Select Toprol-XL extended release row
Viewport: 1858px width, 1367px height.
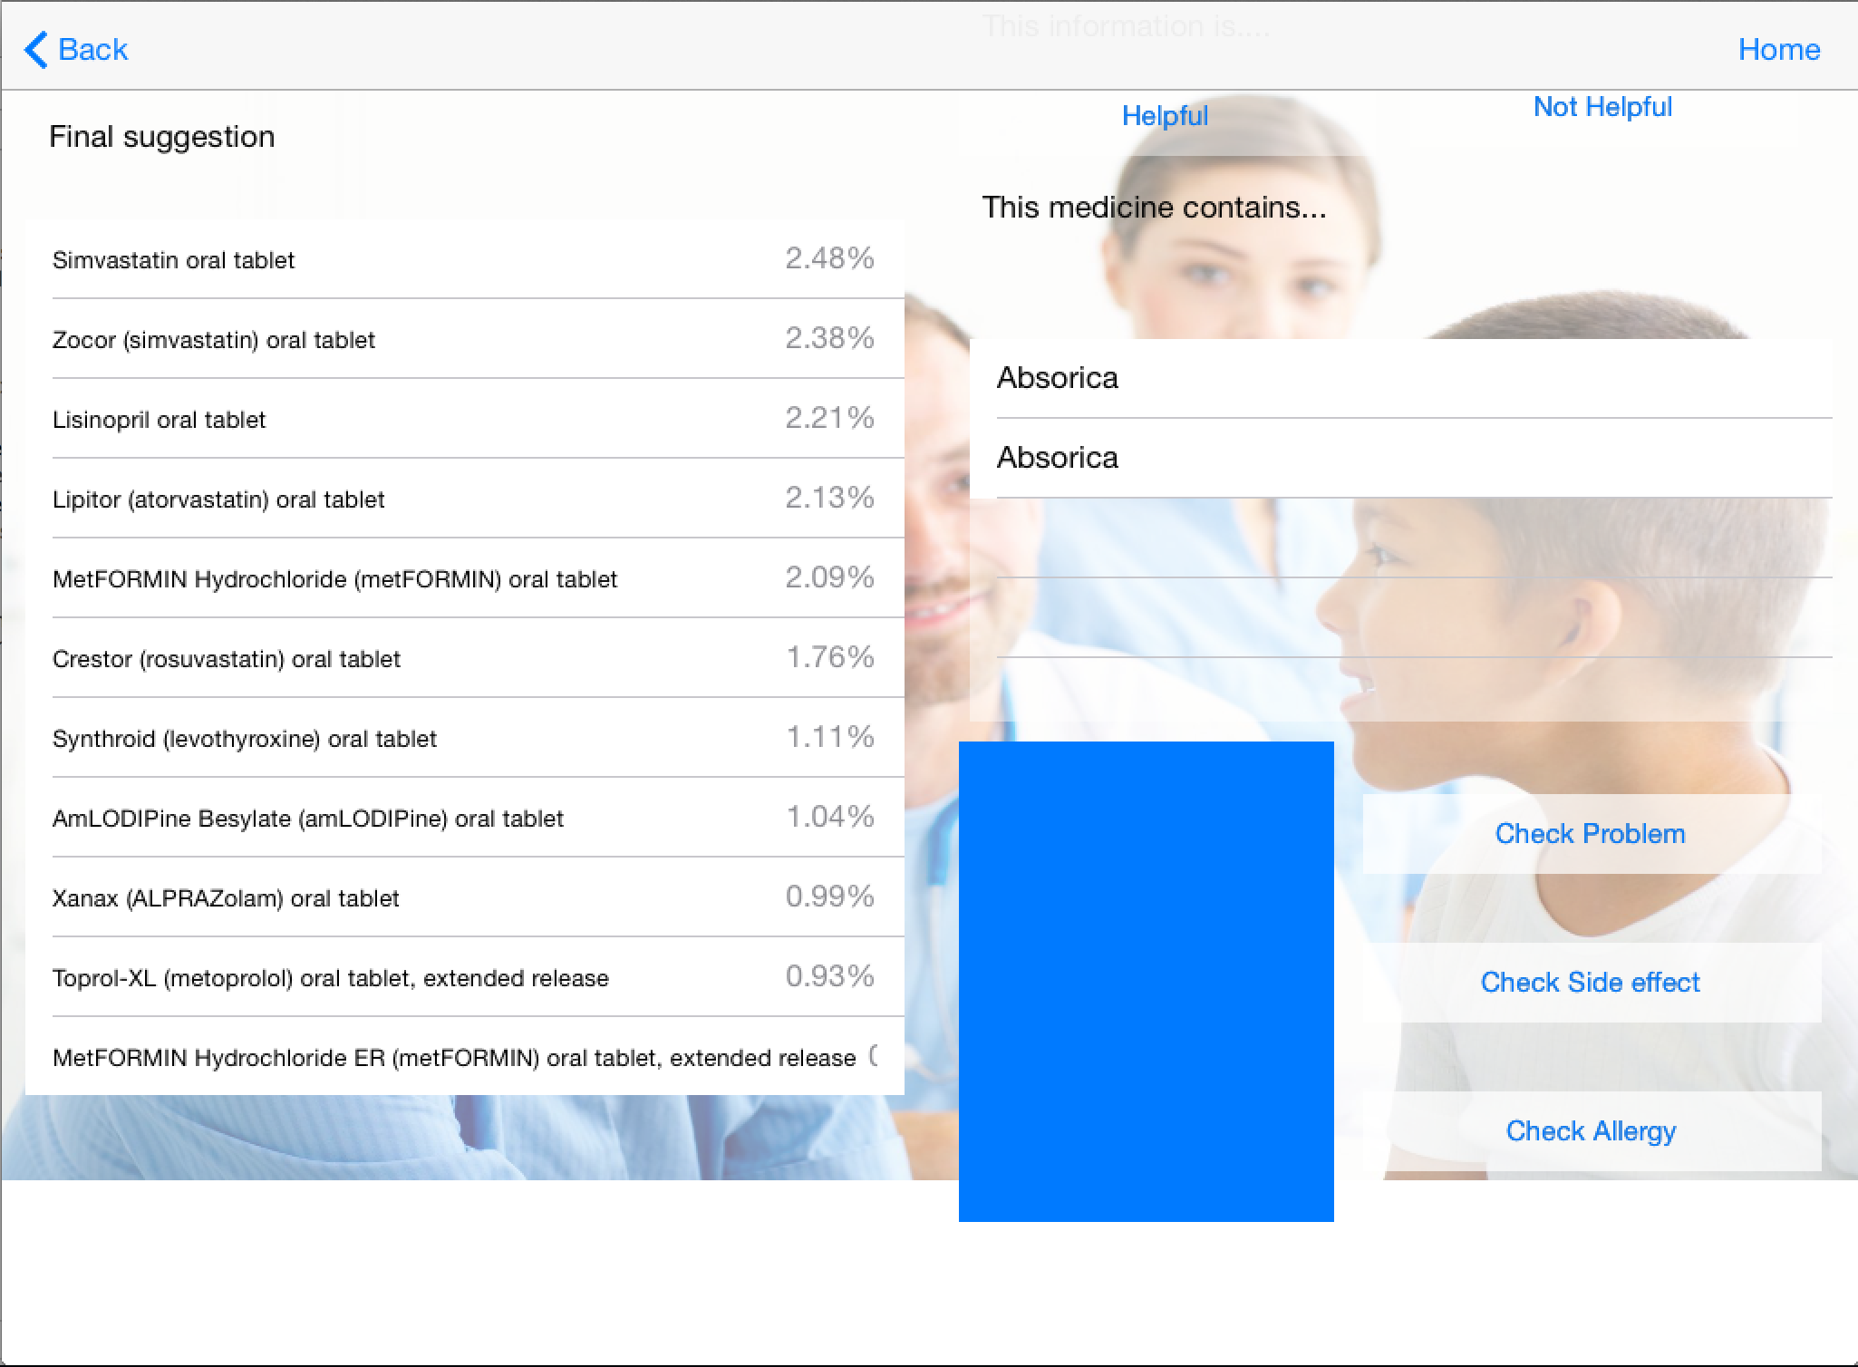(464, 978)
